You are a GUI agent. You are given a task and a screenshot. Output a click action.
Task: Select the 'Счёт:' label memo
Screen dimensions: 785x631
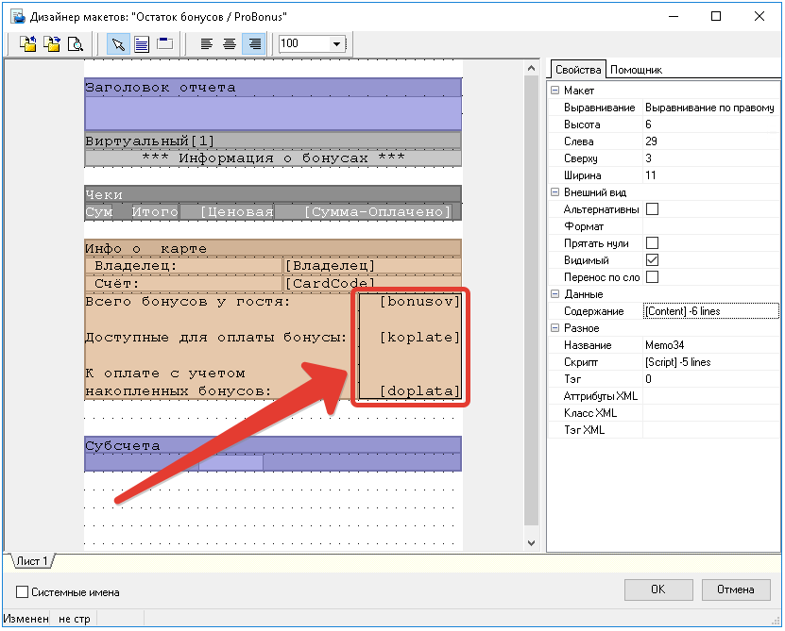(183, 284)
